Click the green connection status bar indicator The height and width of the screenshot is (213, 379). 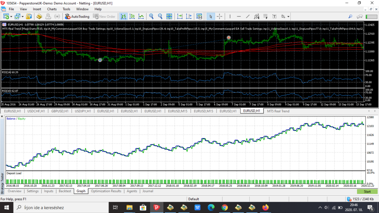pos(371,17)
